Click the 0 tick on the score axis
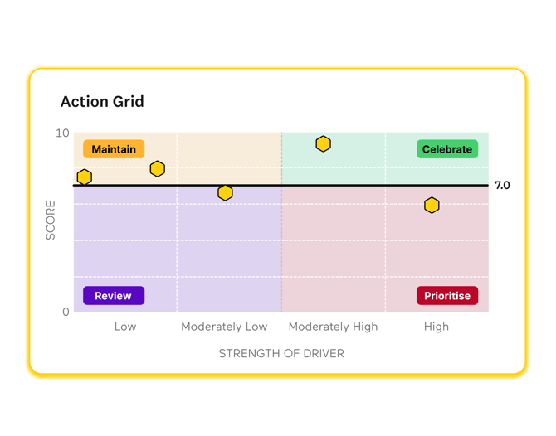Image resolution: width=556 pixels, height=436 pixels. [66, 312]
